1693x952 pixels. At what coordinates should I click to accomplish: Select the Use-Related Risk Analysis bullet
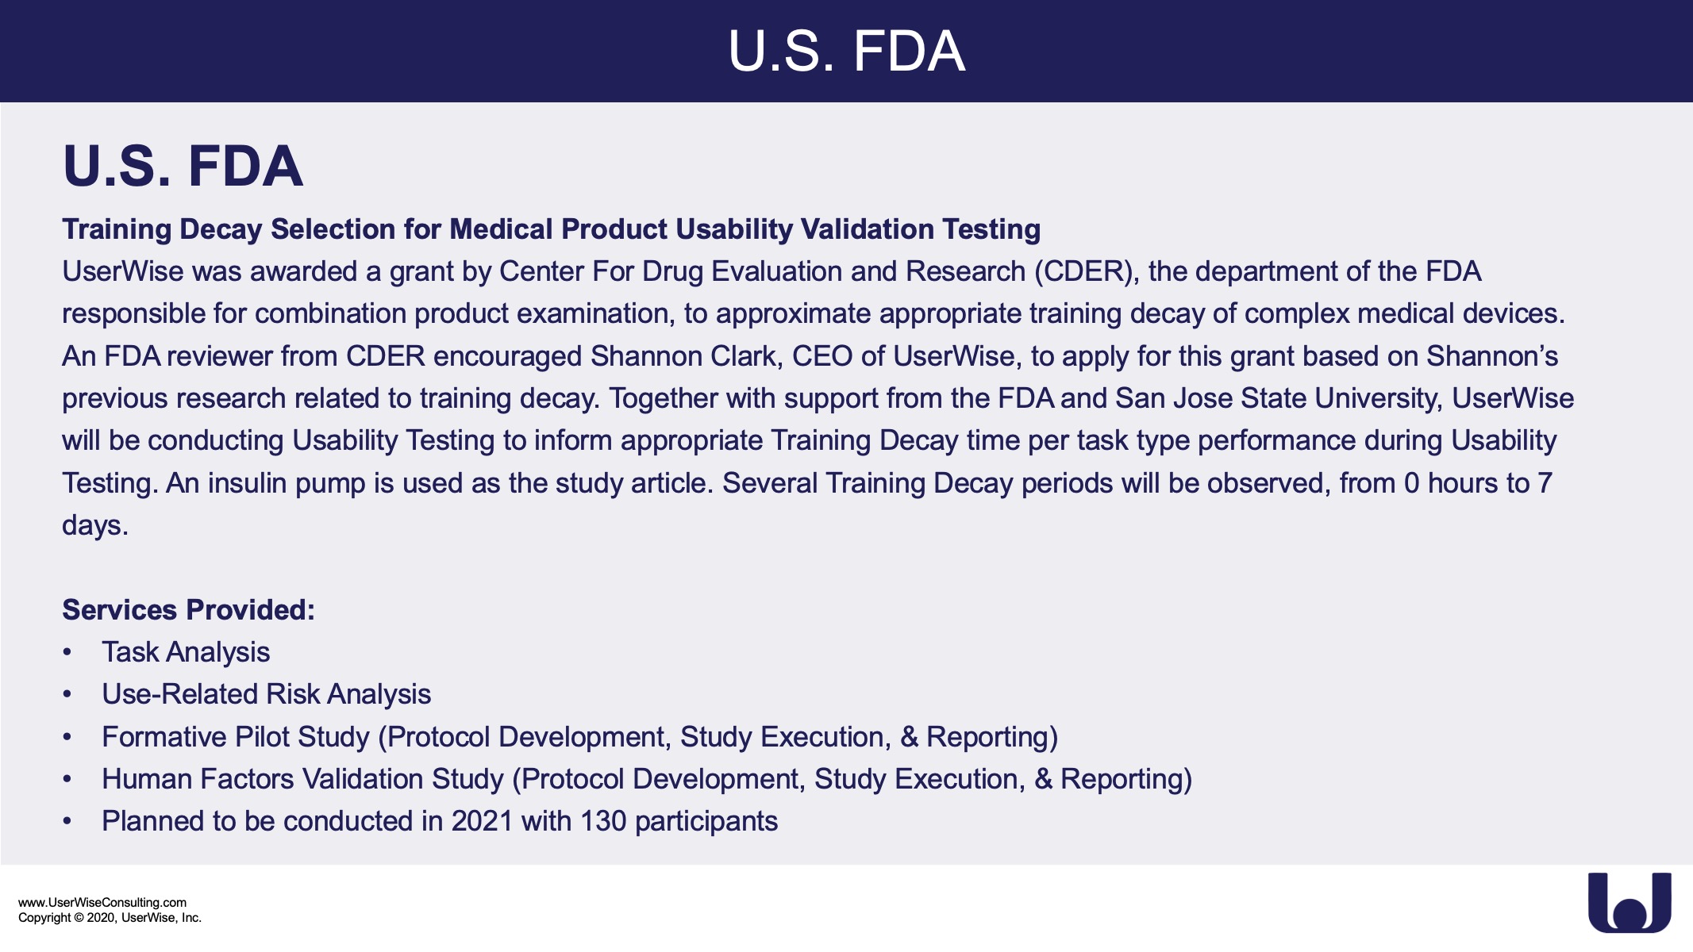pos(266,694)
